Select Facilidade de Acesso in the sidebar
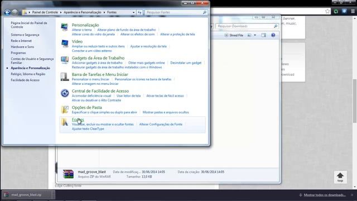Screen dimensions: 357x201 pyautogui.click(x=25, y=80)
